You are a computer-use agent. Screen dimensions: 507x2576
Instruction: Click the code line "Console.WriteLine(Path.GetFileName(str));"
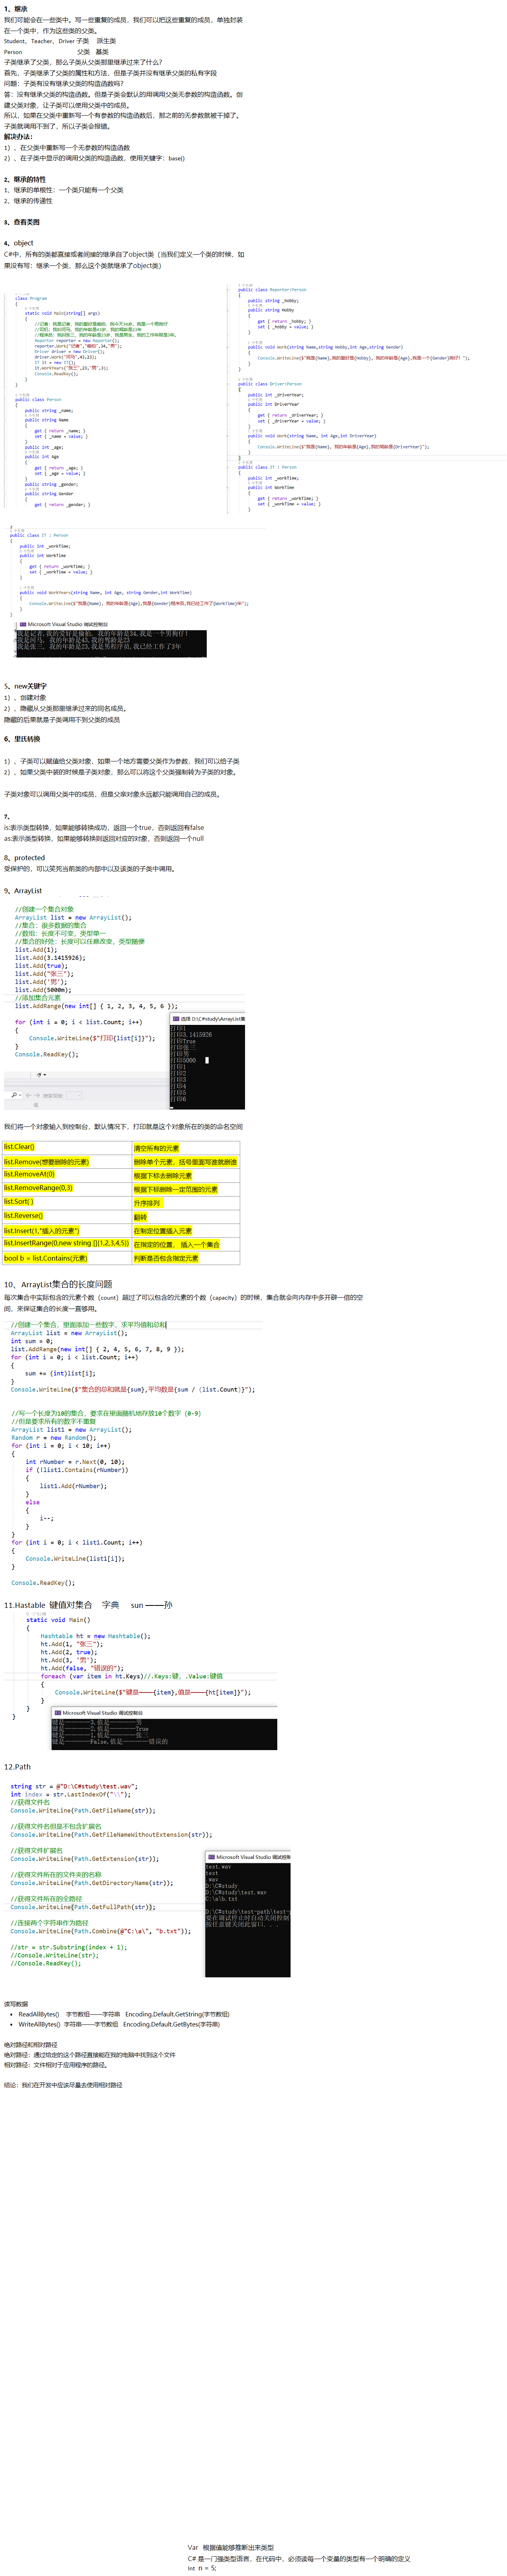(83, 1810)
